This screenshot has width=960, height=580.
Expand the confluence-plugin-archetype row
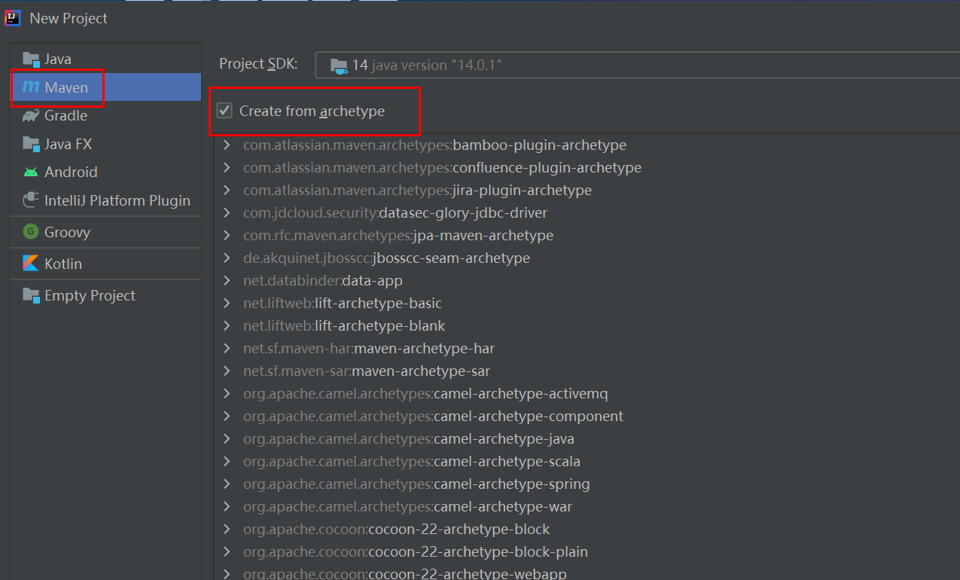pos(227,168)
